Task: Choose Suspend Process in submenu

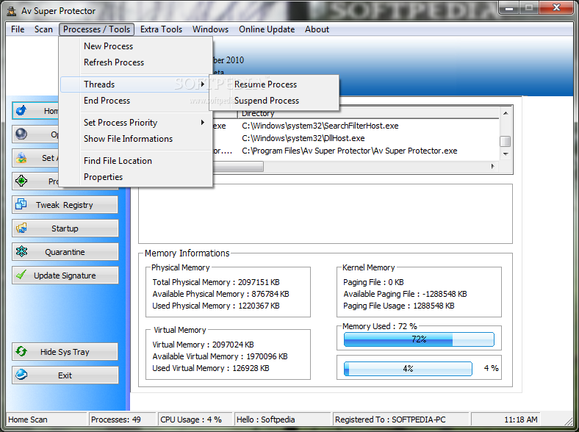Action: tap(274, 101)
